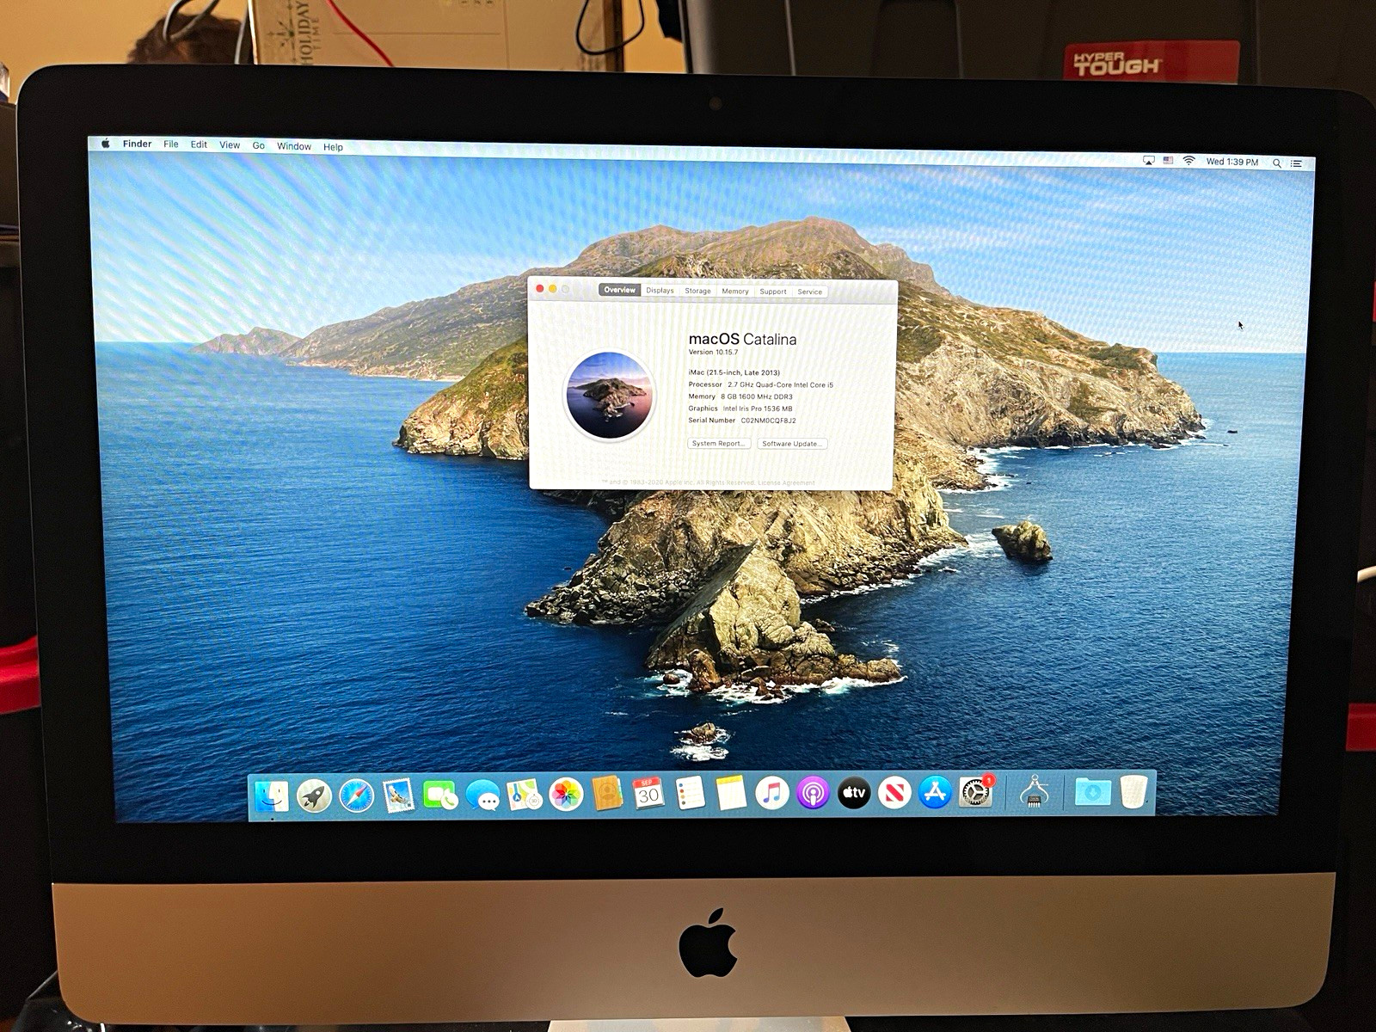The width and height of the screenshot is (1376, 1032).
Task: Open System Preferences with badge in Dock
Action: (976, 792)
